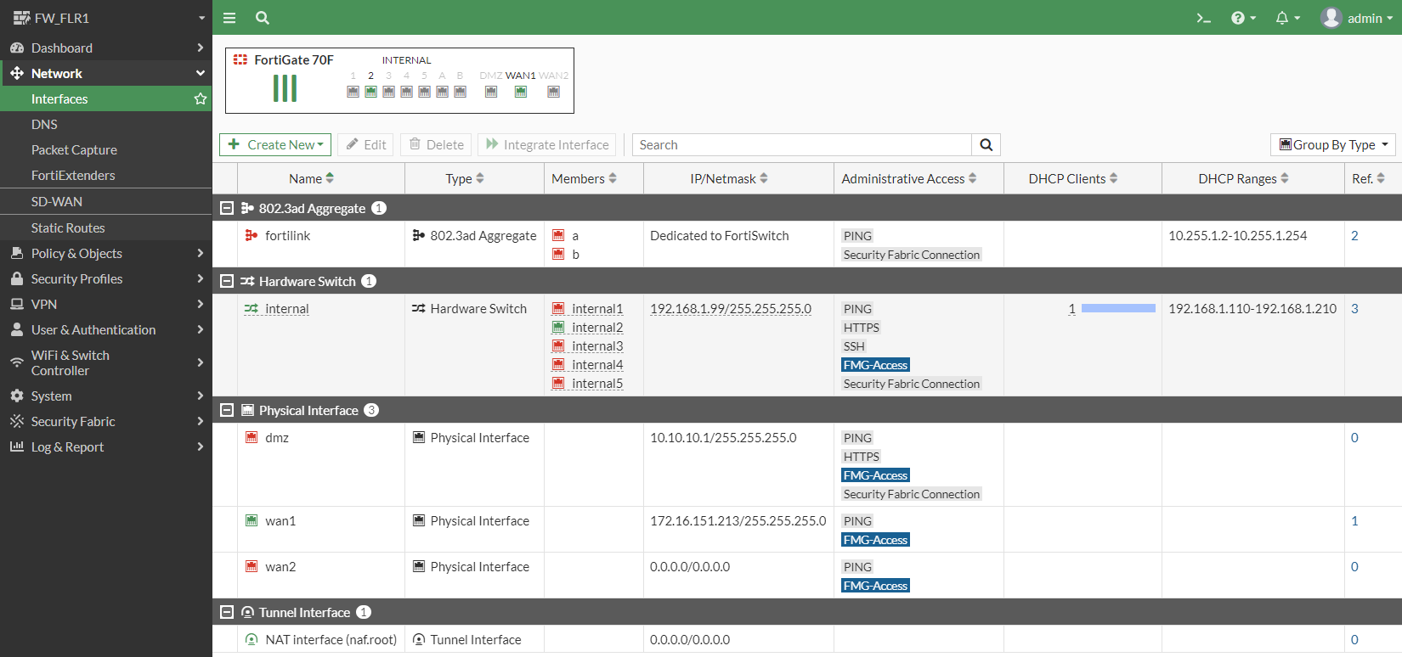Image resolution: width=1402 pixels, height=657 pixels.
Task: Click the Edit button
Action: tap(366, 144)
